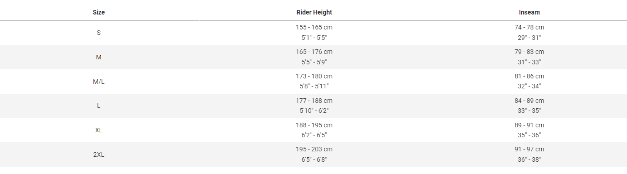
Task: Click the 195 - 203 cm rider height
Action: (x=314, y=150)
